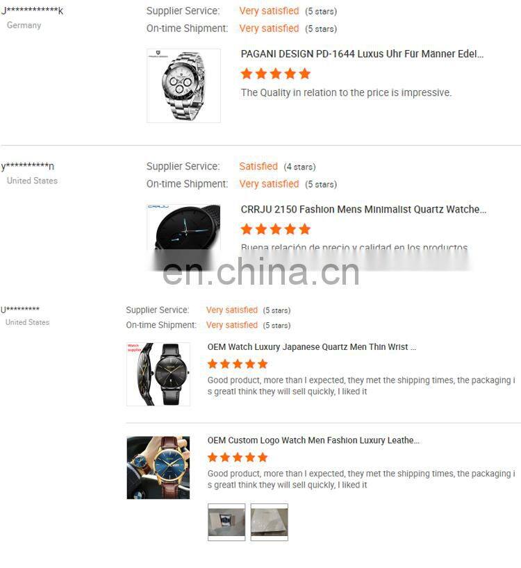
Task: Click the en.china.cn watermark text
Action: tap(261, 272)
